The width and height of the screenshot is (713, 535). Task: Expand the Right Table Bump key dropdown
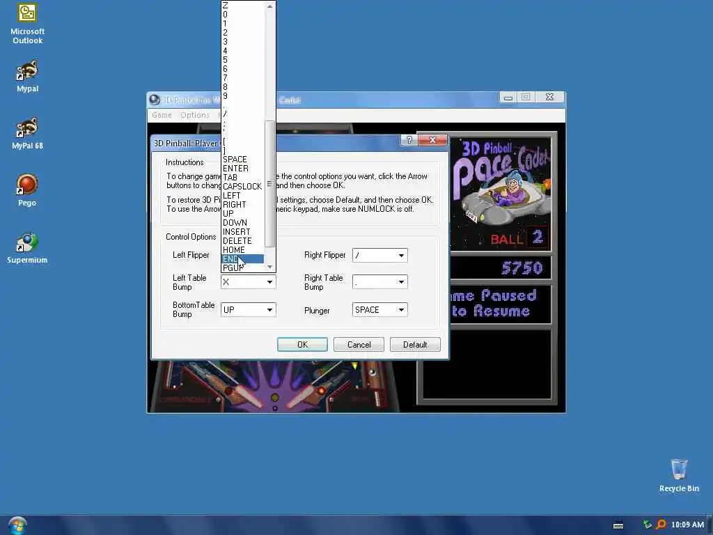pos(401,282)
